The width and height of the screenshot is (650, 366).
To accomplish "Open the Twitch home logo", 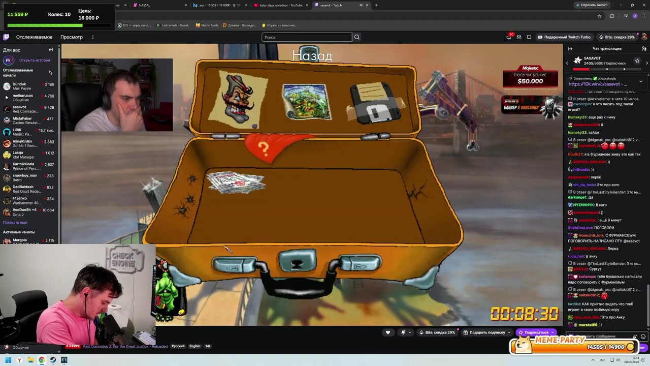I will (x=6, y=37).
